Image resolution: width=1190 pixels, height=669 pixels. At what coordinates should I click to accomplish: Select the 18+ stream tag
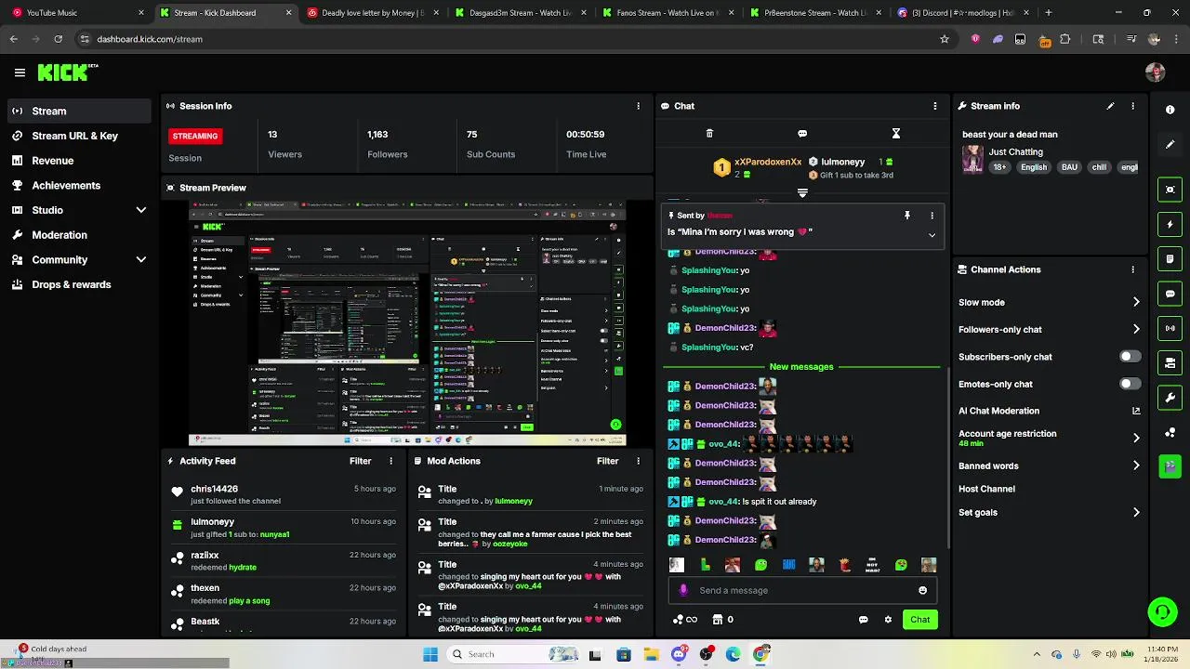999,167
